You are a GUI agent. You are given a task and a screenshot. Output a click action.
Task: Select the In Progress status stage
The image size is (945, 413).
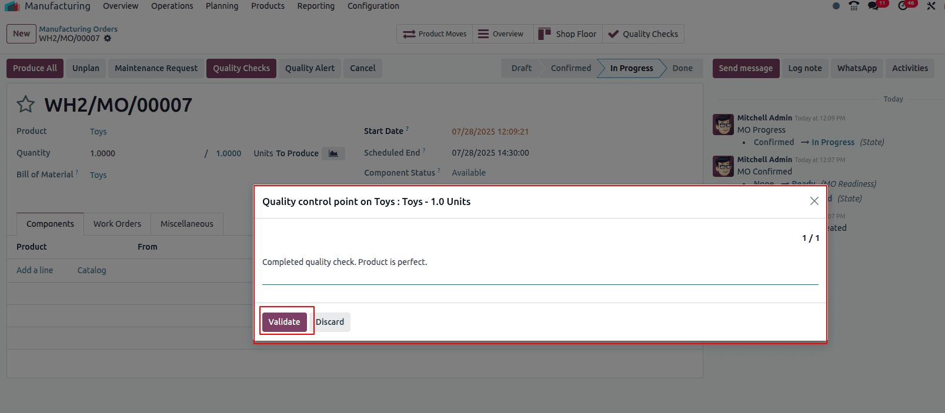(632, 68)
